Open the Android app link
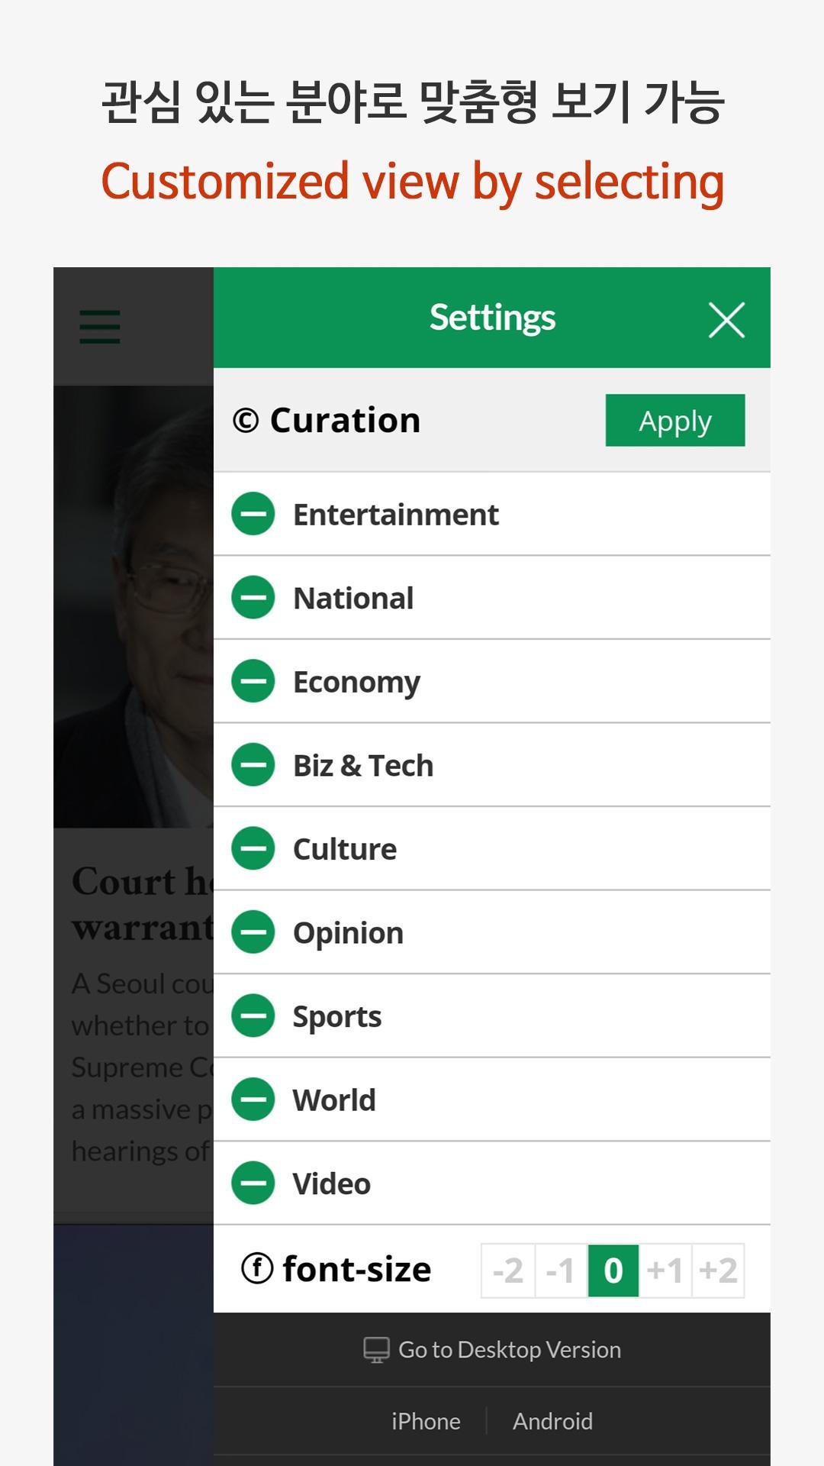This screenshot has width=824, height=1466. click(x=552, y=1421)
